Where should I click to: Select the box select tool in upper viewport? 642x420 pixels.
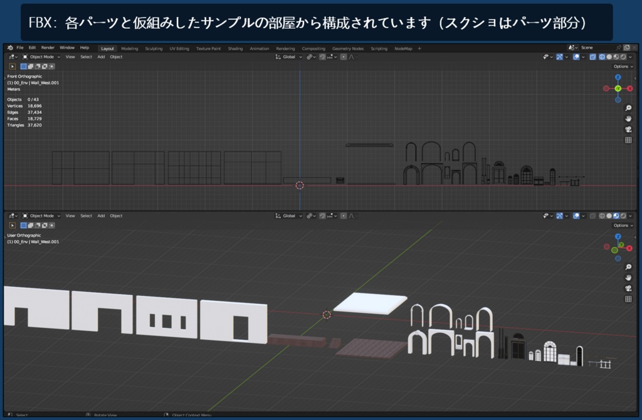coord(13,66)
